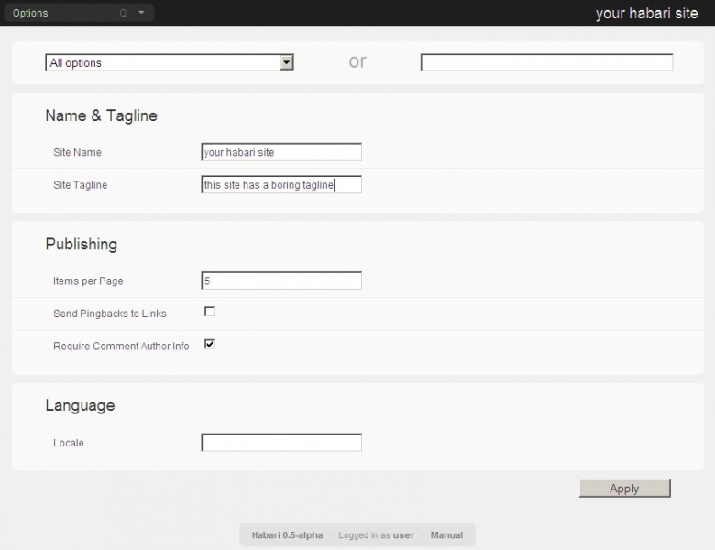The height and width of the screenshot is (550, 715).
Task: Click the Locale label
Action: tap(69, 443)
